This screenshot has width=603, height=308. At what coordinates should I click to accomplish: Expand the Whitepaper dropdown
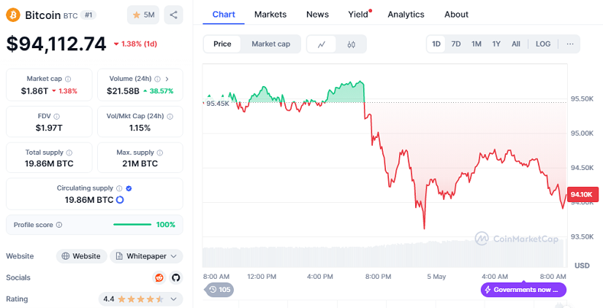pyautogui.click(x=146, y=256)
